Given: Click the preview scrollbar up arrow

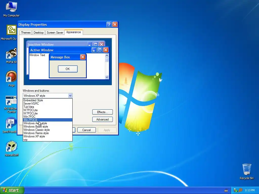Looking at the screenshot, I should point(107,55).
